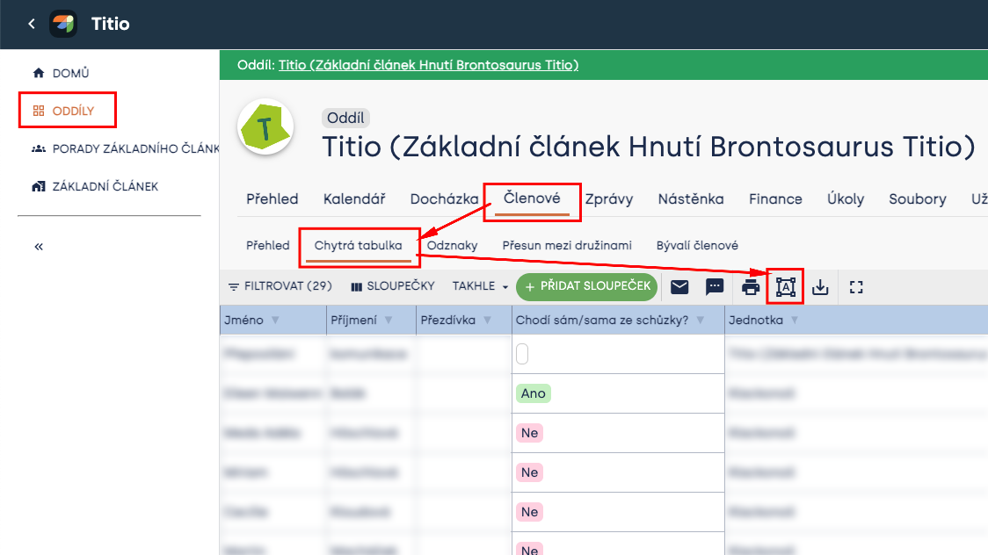Click the home icon beside Domů
Image resolution: width=988 pixels, height=555 pixels.
coord(39,73)
